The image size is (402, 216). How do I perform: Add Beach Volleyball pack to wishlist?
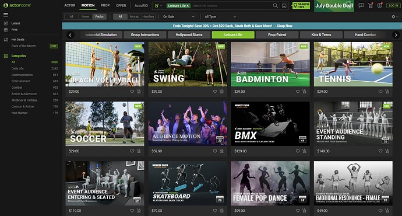[132, 92]
